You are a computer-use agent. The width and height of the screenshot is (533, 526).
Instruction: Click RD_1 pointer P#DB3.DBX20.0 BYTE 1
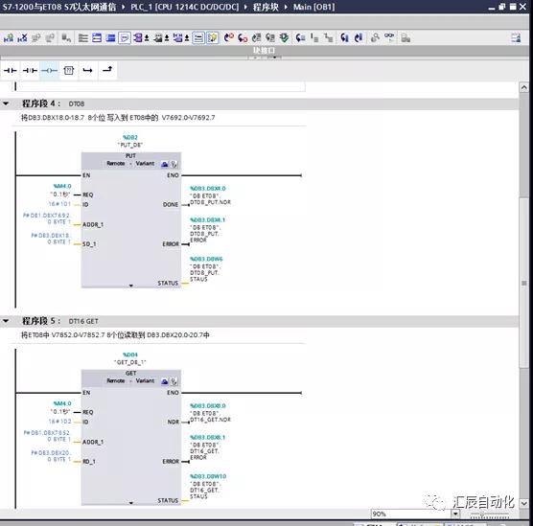pyautogui.click(x=51, y=456)
